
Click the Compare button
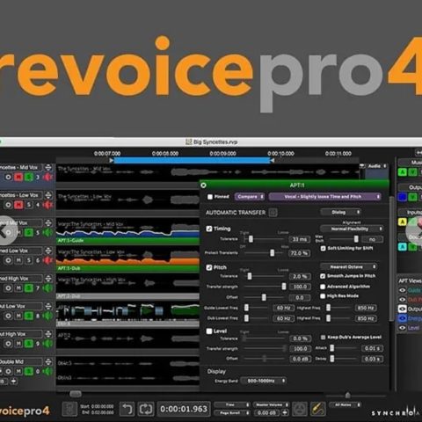[250, 197]
